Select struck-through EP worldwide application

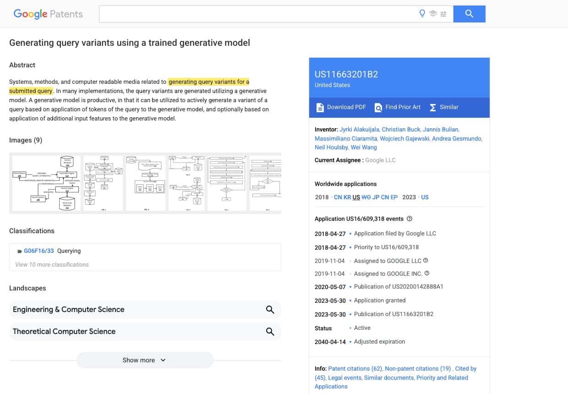(394, 197)
